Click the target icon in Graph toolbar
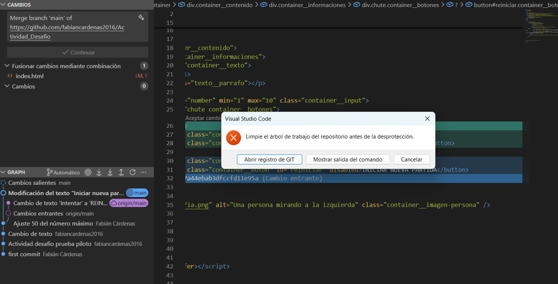558x284 pixels. [x=88, y=172]
